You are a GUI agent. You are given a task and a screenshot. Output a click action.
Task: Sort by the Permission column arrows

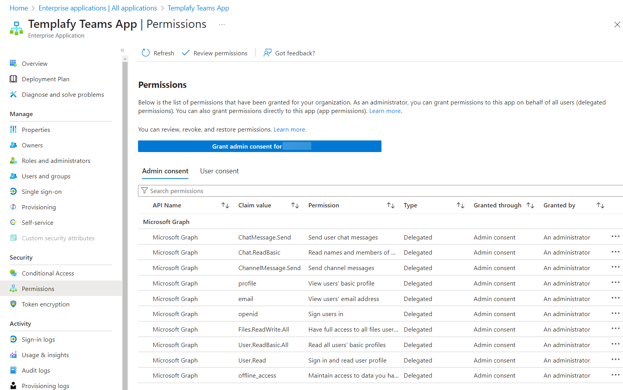pyautogui.click(x=391, y=205)
